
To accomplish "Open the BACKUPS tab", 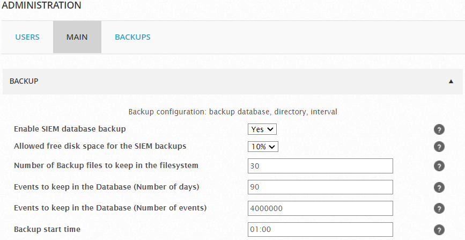I will click(132, 37).
